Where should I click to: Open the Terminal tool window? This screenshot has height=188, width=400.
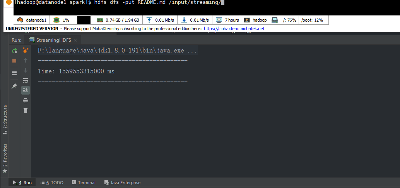pyautogui.click(x=84, y=183)
